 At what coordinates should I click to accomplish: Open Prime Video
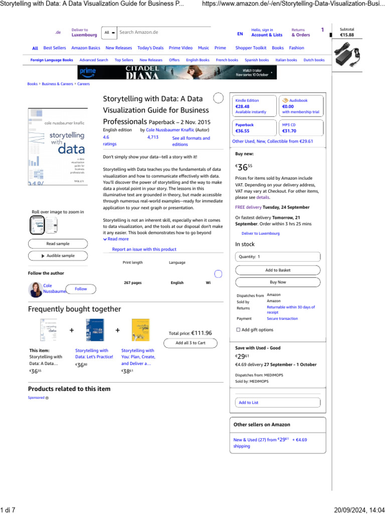tap(180, 48)
